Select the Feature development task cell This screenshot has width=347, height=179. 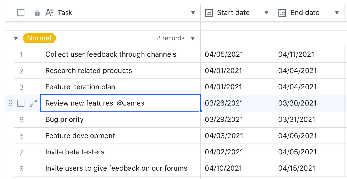pos(120,136)
